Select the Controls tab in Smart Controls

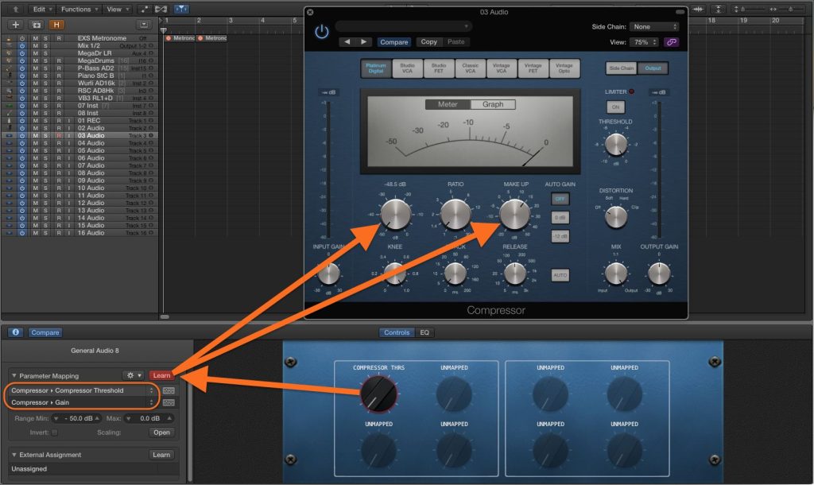point(397,332)
